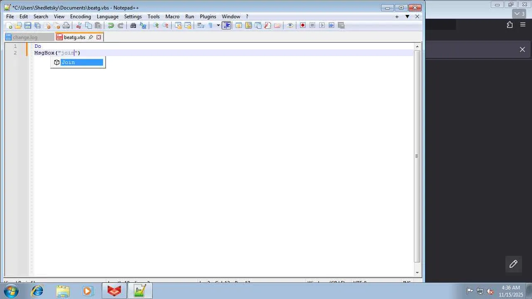This screenshot has height=299, width=532.
Task: Click the Define Language toolbar icon
Action: click(239, 25)
